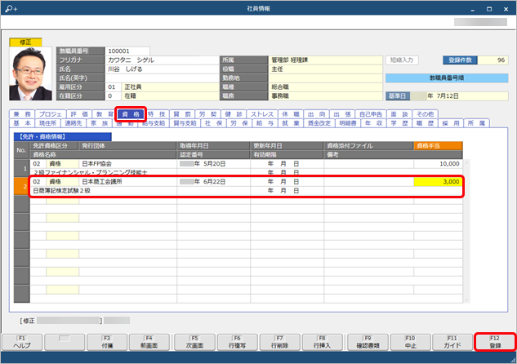Click the yellow 資格手当 3,000 cell

click(x=438, y=183)
